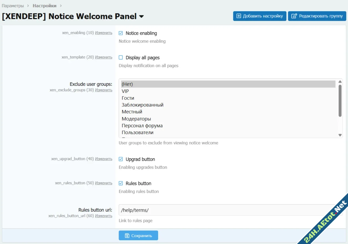Screen dimensions: 348x244
Task: Toggle the Rules button checkbox
Action: (x=121, y=183)
